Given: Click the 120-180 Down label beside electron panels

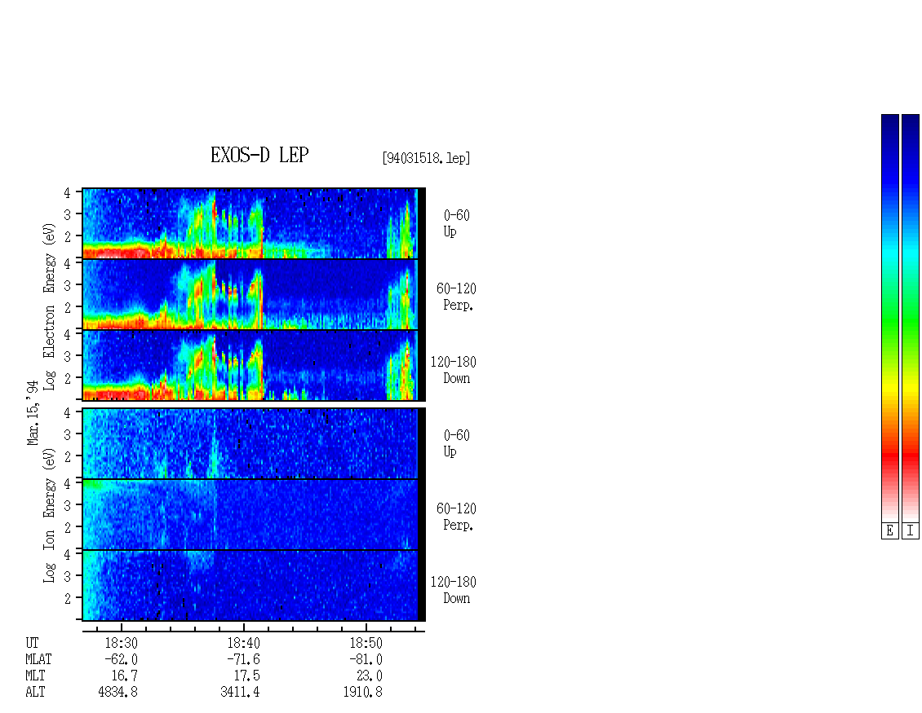Looking at the screenshot, I should click(454, 370).
